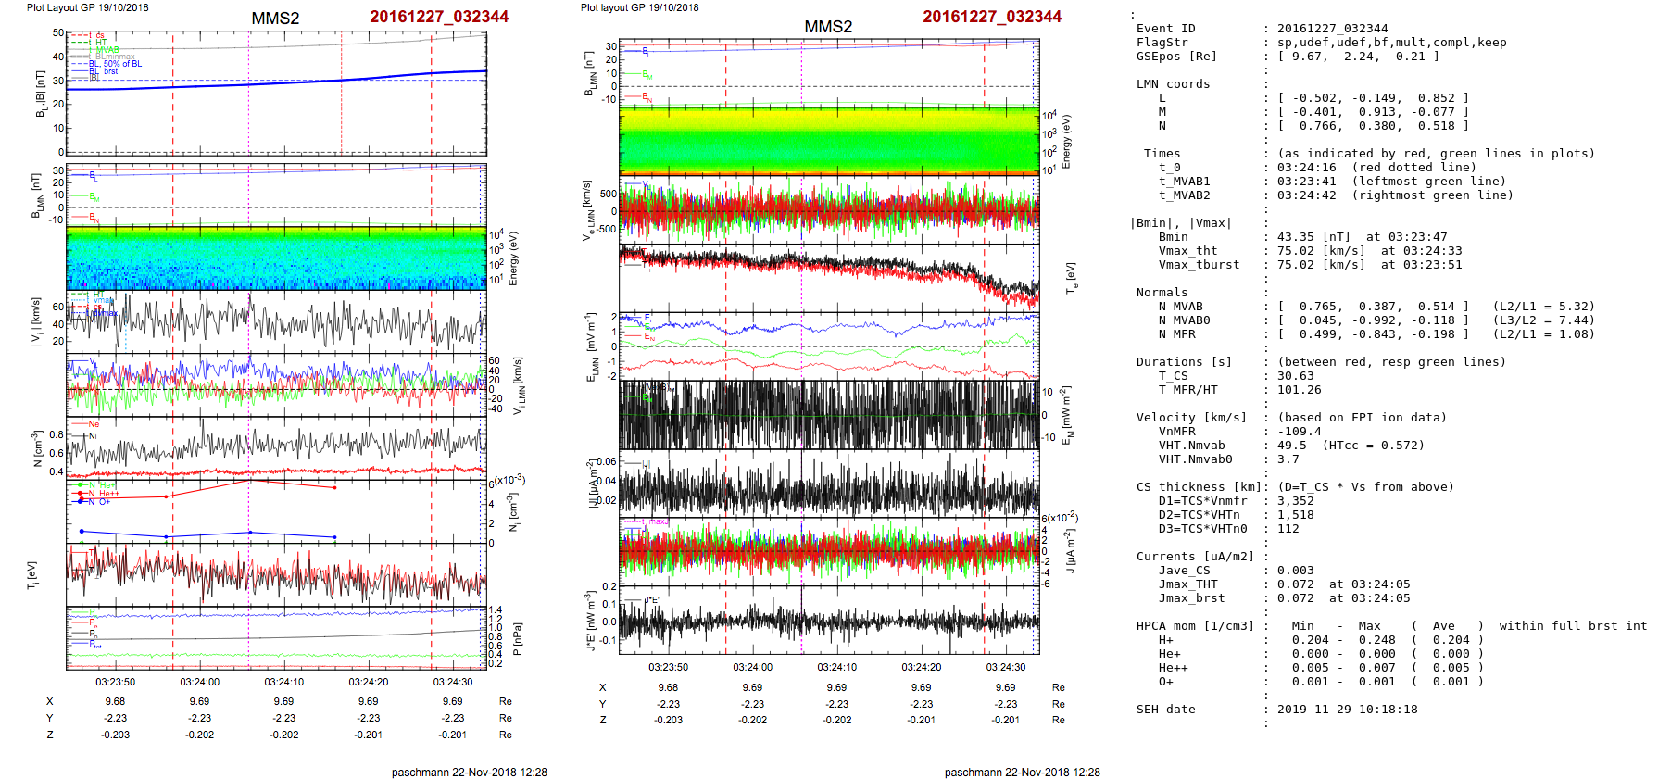Image resolution: width=1671 pixels, height=779 pixels.
Task: Click the paschmann footer text under left plot
Action: 469,772
